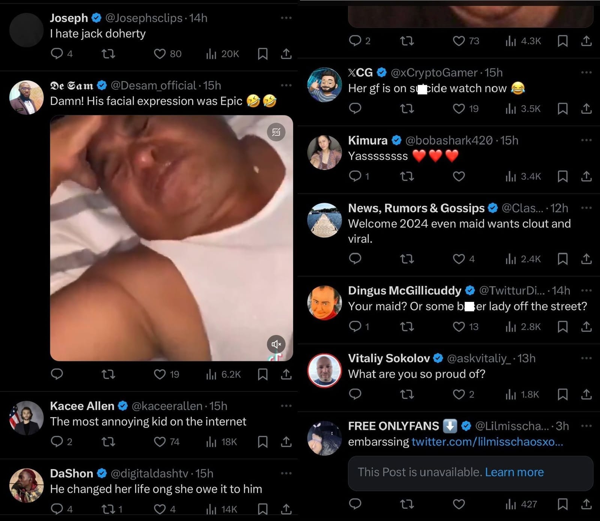Like Dingus McGillicuddy's reply
Screen dimensions: 600x521
(458, 327)
